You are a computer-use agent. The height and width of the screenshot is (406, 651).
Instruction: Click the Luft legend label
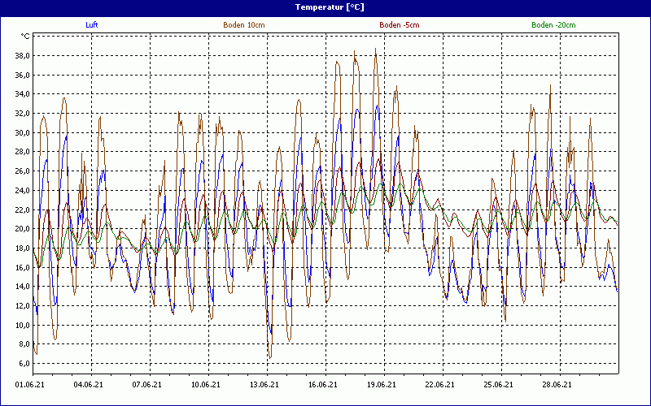tap(91, 25)
